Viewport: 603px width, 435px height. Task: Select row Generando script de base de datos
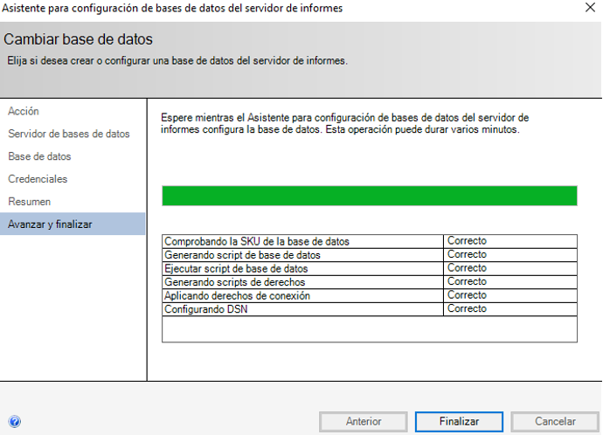242,255
